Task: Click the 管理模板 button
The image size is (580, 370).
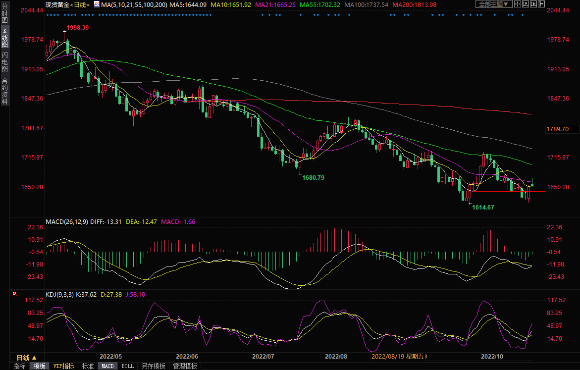Action: coord(185,366)
